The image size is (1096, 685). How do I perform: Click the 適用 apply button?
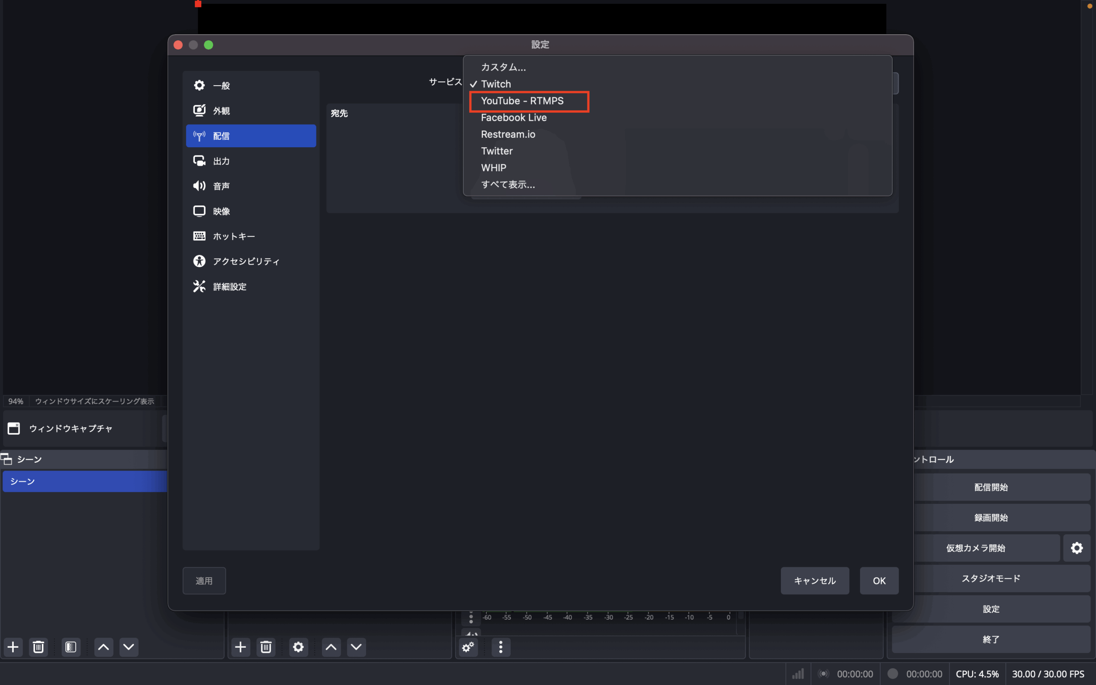coord(204,581)
